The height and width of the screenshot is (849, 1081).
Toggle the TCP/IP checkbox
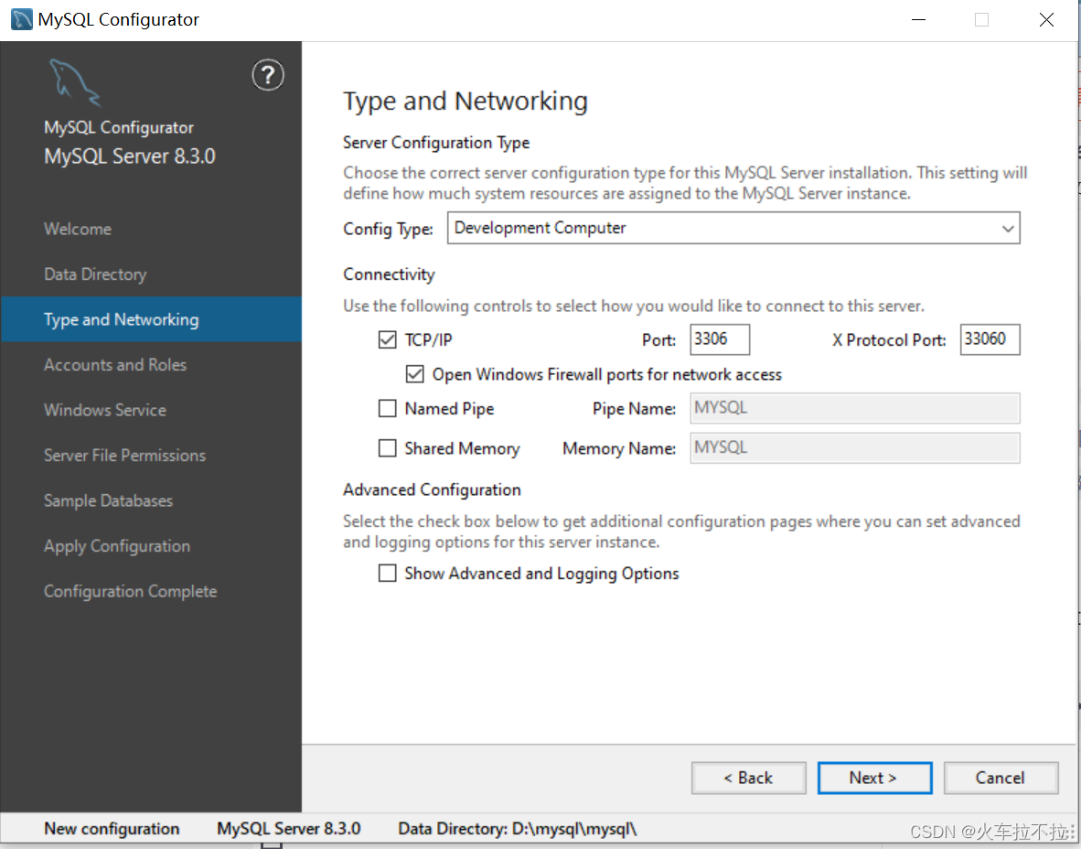388,340
